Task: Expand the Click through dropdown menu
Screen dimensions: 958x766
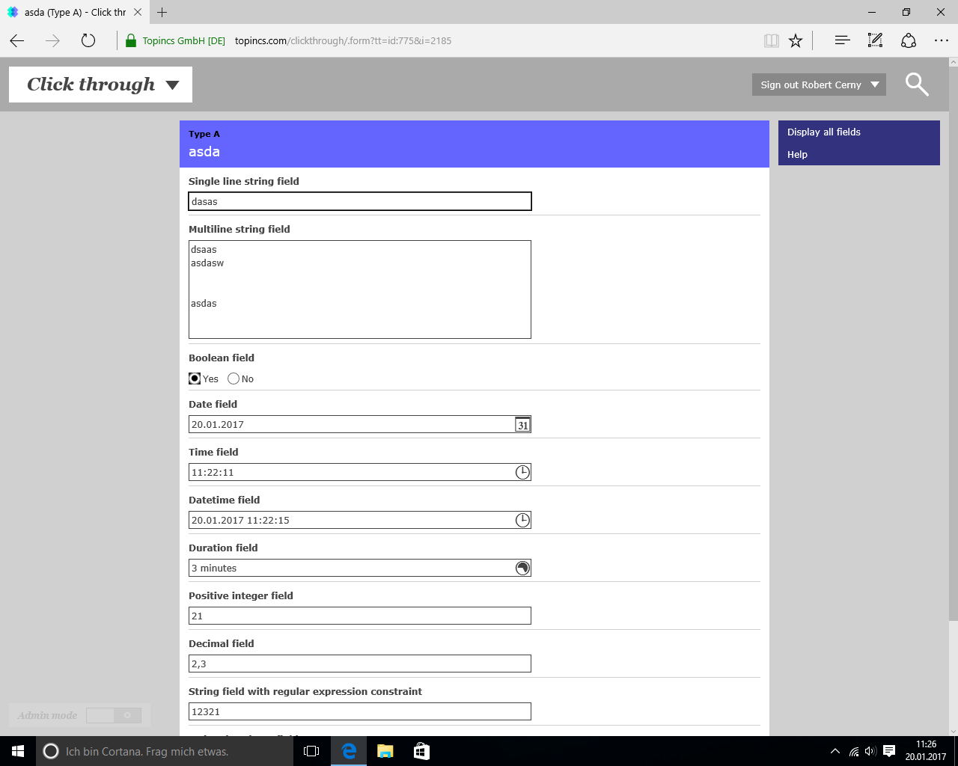Action: coord(173,85)
